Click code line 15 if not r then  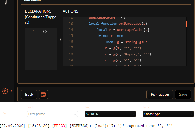[110, 36]
